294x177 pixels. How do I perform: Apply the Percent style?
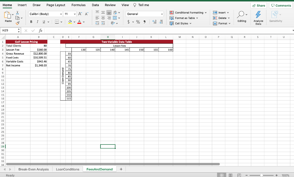tap(138, 22)
